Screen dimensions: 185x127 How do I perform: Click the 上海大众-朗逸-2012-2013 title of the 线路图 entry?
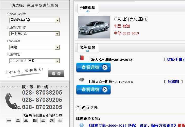click(110, 82)
